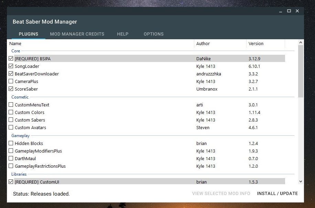Enable the CustomMenuText checkbox
Image resolution: width=315 pixels, height=208 pixels.
[11, 105]
